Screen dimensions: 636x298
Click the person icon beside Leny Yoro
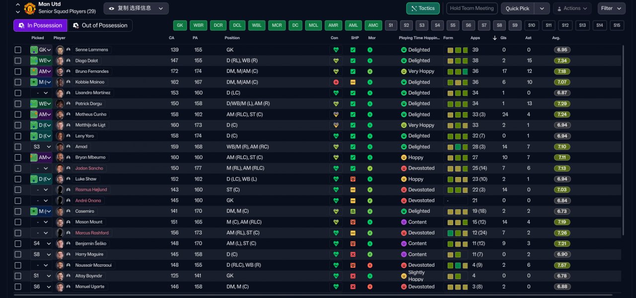coord(68,136)
